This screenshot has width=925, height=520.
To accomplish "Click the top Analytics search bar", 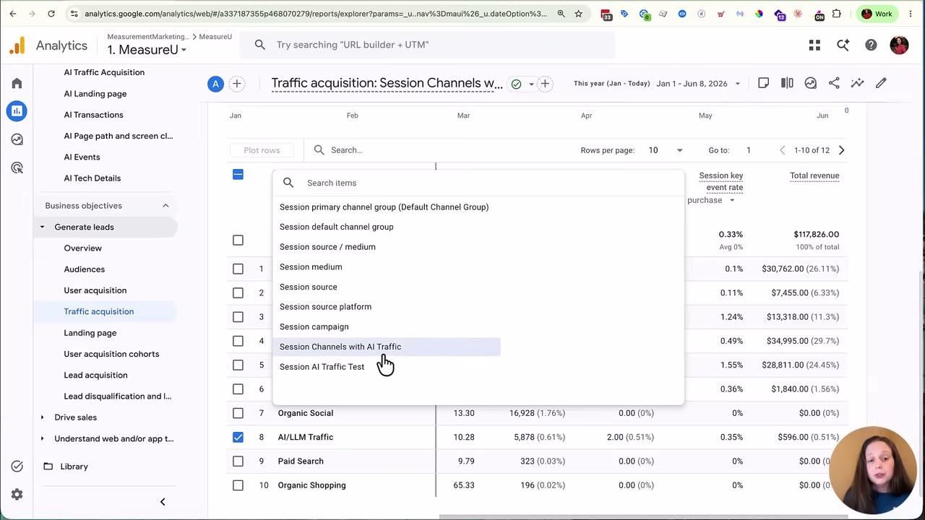I will pyautogui.click(x=427, y=45).
